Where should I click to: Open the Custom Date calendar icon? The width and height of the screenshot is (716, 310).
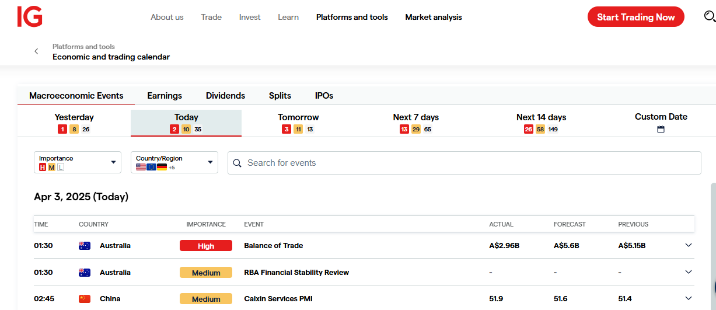pyautogui.click(x=661, y=129)
